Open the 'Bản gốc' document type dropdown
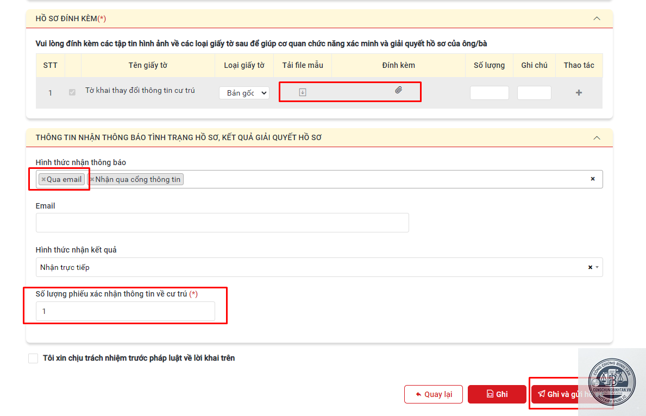646x416 pixels. (x=244, y=93)
